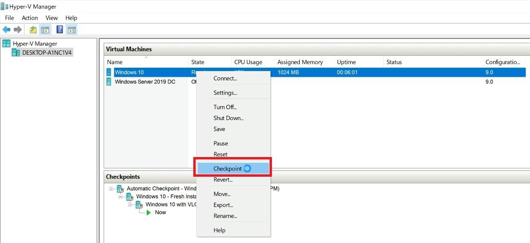Click the Back arrow toolbar icon
The image size is (530, 243).
coord(7,30)
